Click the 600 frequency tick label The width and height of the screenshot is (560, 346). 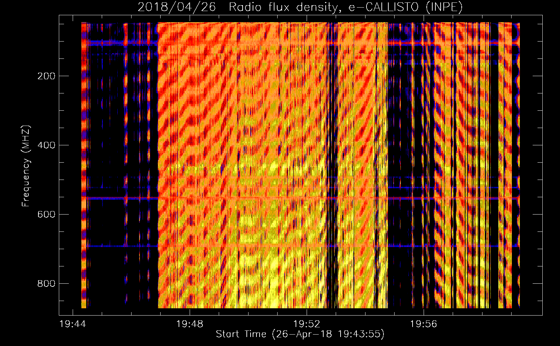click(x=46, y=215)
